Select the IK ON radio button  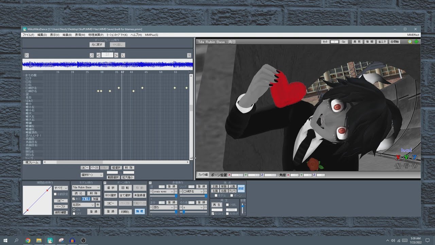click(74, 210)
